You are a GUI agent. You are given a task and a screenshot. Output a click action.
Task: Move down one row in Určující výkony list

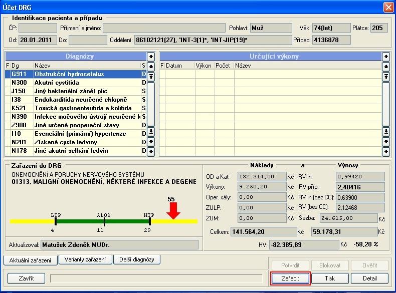385,151
